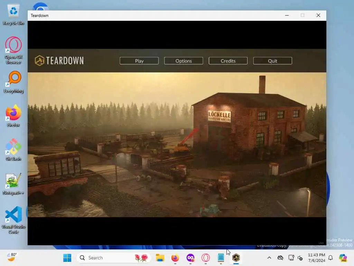Open the Notepad app on the taskbar
Image resolution: width=354 pixels, height=266 pixels.
coord(221,258)
